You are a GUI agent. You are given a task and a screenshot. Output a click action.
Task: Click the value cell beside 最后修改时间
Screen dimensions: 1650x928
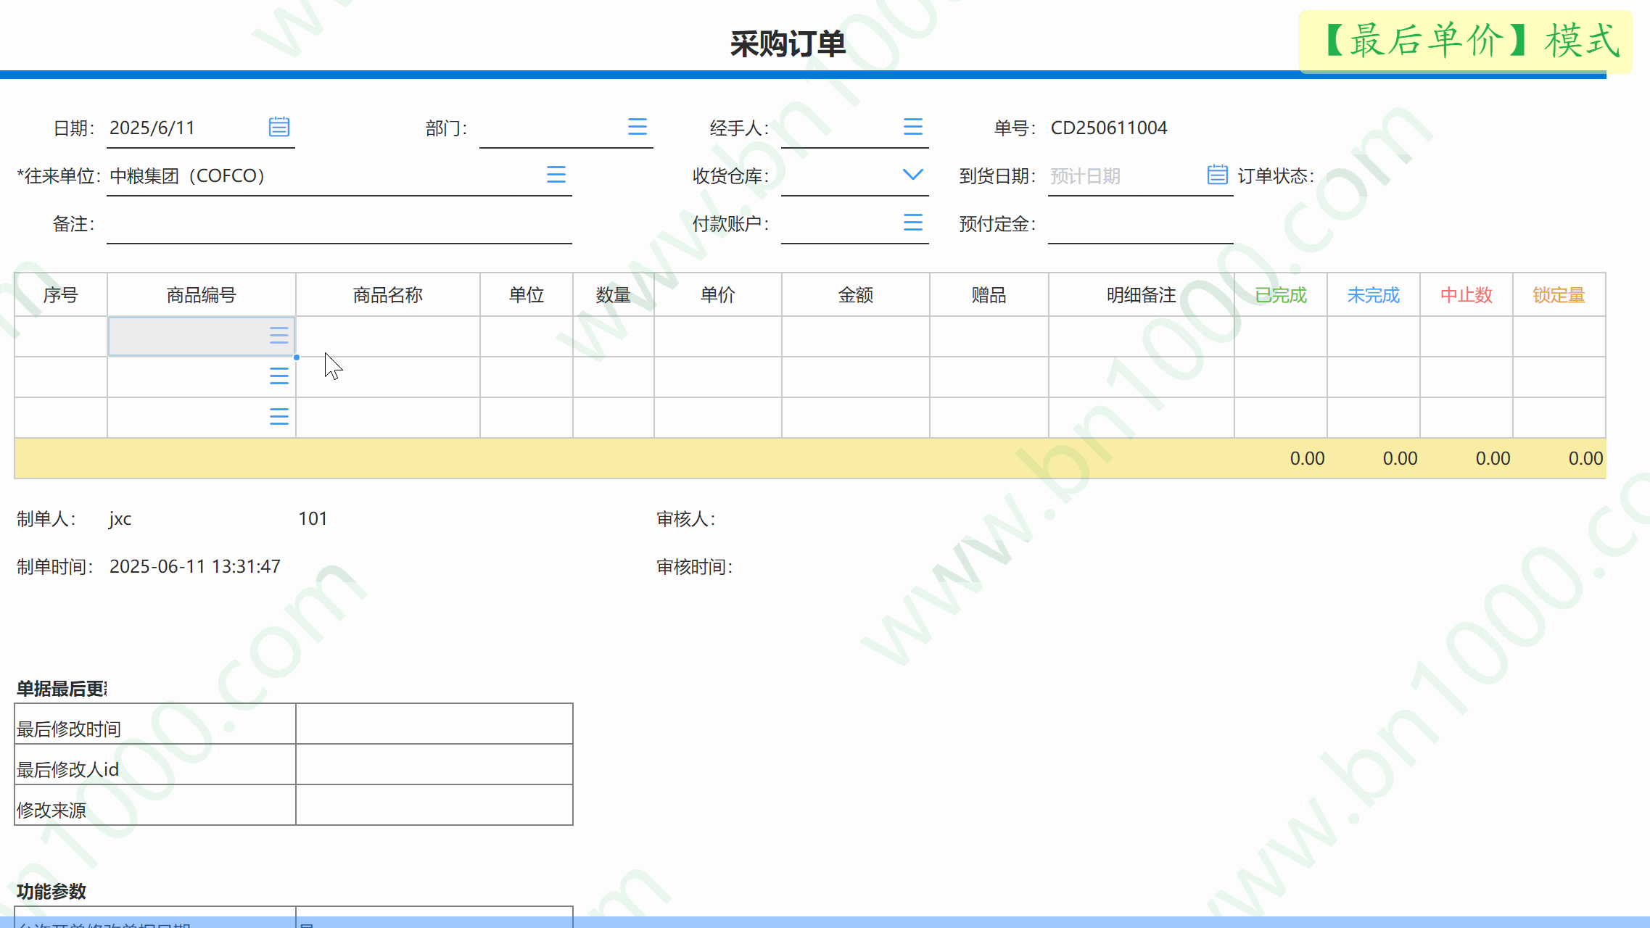pos(434,724)
